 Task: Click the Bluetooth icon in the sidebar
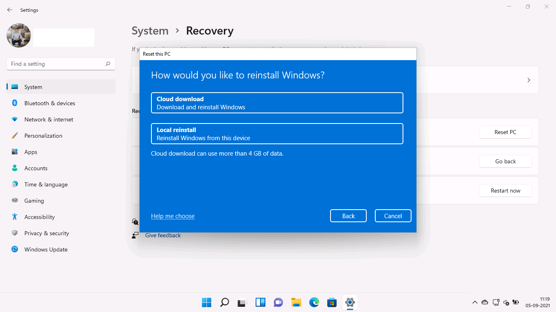click(15, 103)
